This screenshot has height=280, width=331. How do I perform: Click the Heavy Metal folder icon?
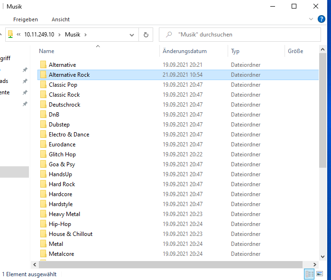43,214
